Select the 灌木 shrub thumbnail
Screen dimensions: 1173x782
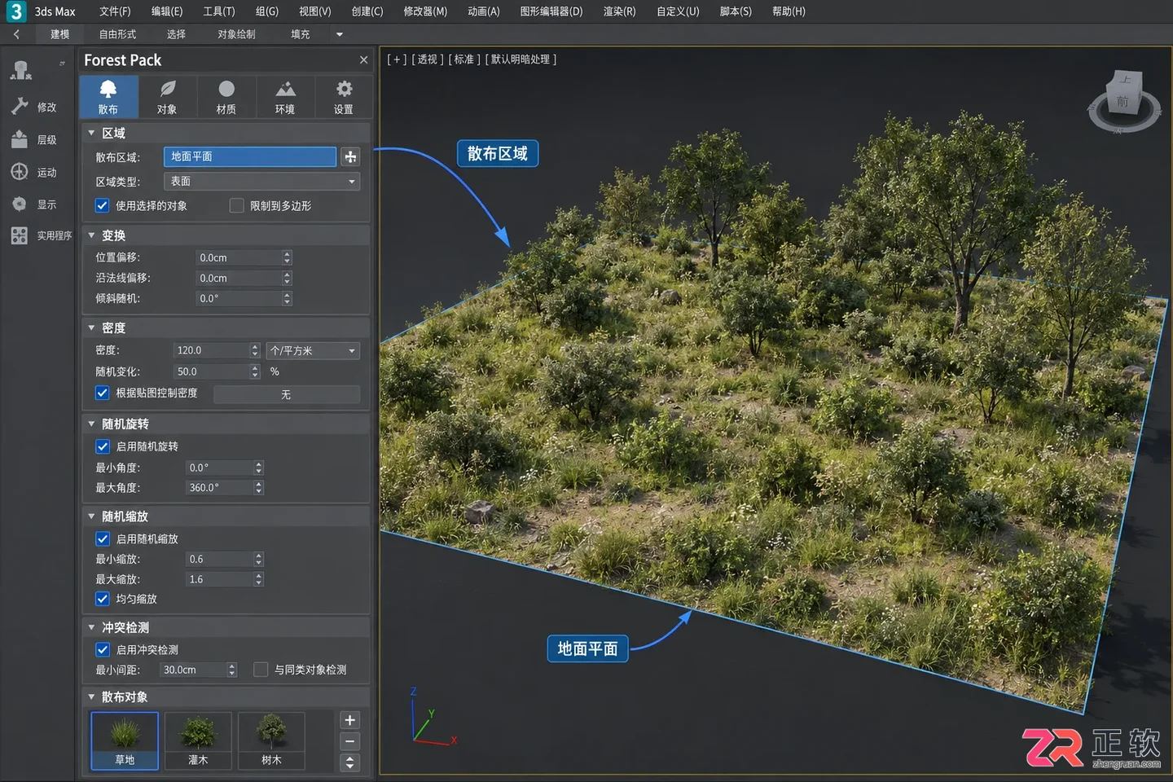198,740
